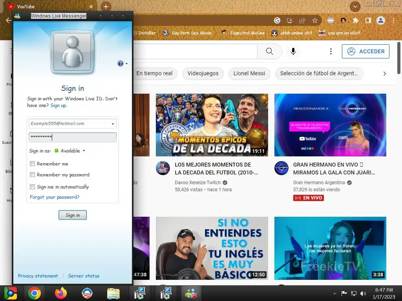Open Chrome tab search dropdown button
This screenshot has width=402, height=301.
coord(355,7)
